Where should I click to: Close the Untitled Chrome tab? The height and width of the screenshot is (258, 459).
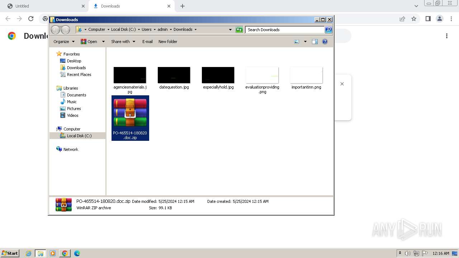click(83, 6)
